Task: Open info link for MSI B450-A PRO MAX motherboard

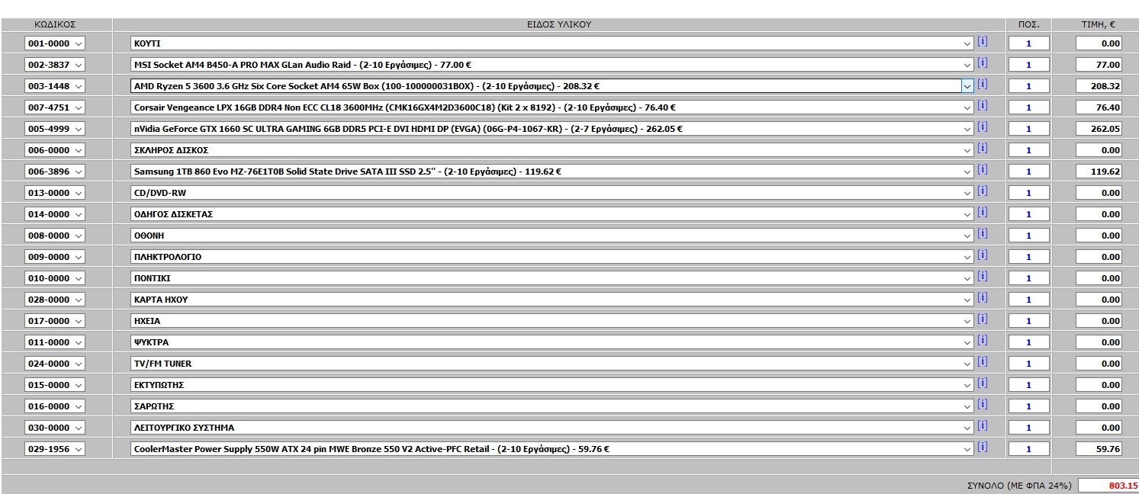Action: 983,63
